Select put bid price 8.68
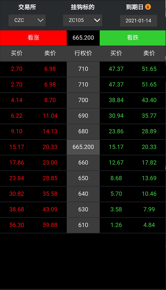Screen dimensions: 166x290 (x=116, y=178)
